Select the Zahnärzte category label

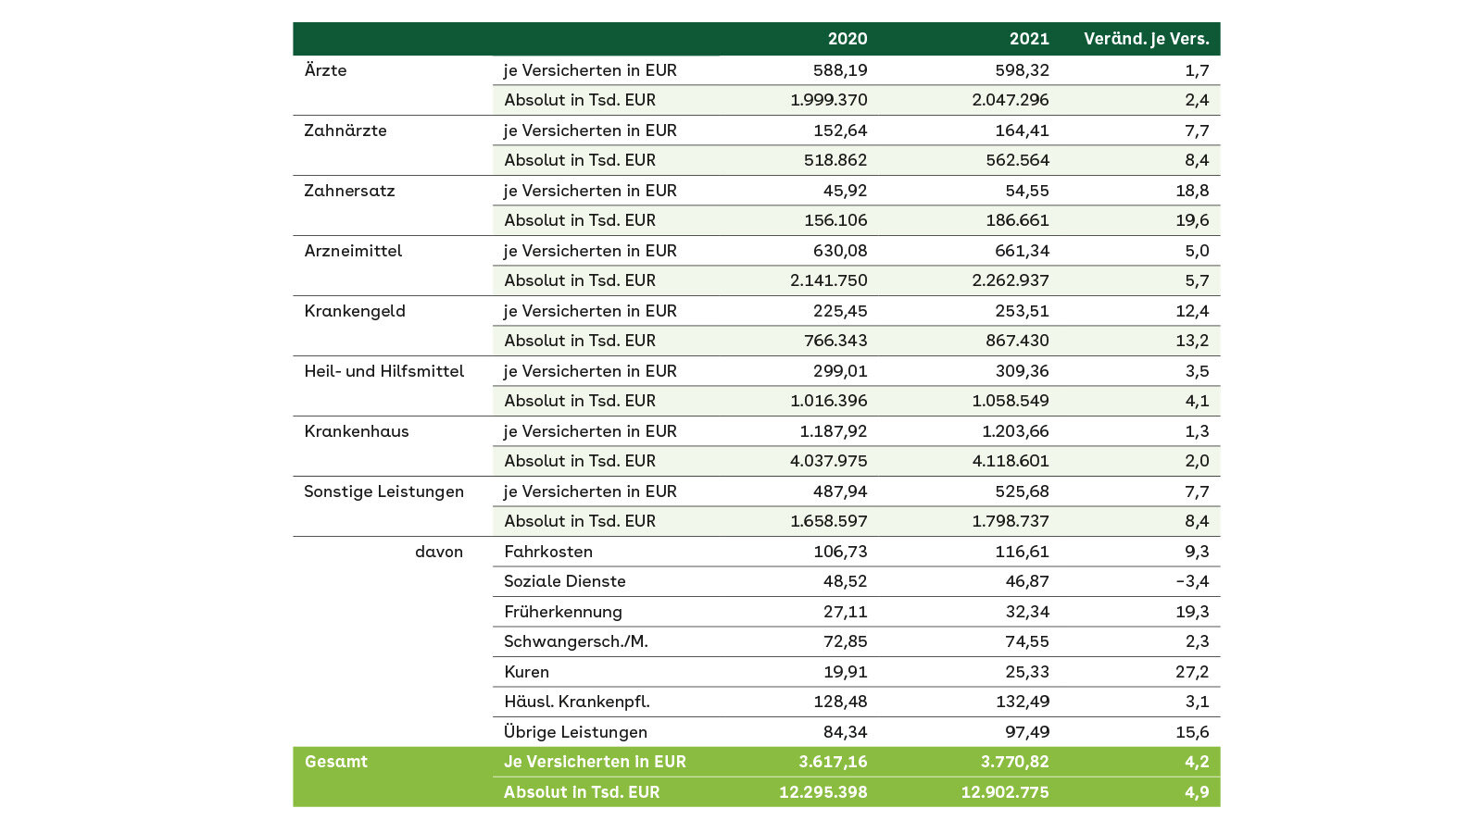click(345, 131)
